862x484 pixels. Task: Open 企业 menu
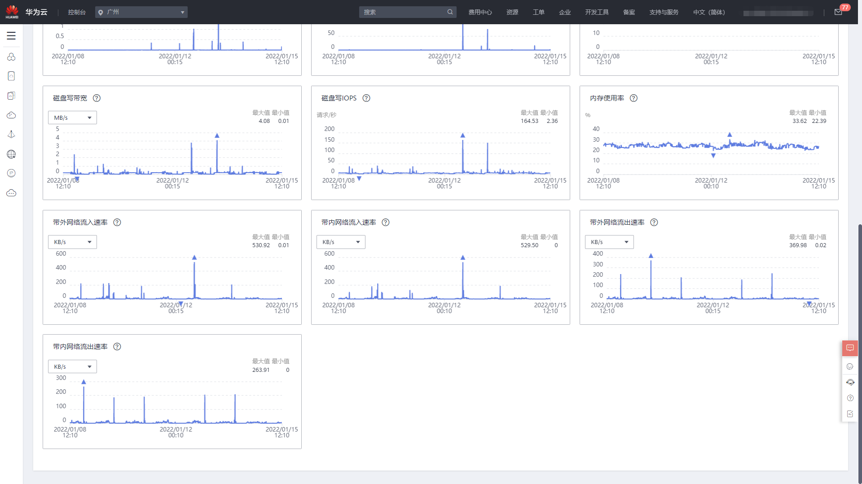tap(565, 12)
